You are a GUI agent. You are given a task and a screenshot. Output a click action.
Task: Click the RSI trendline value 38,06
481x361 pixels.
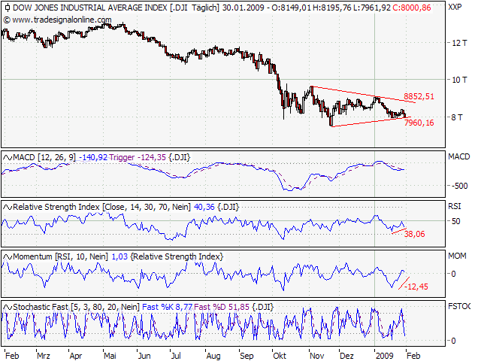[x=415, y=235]
